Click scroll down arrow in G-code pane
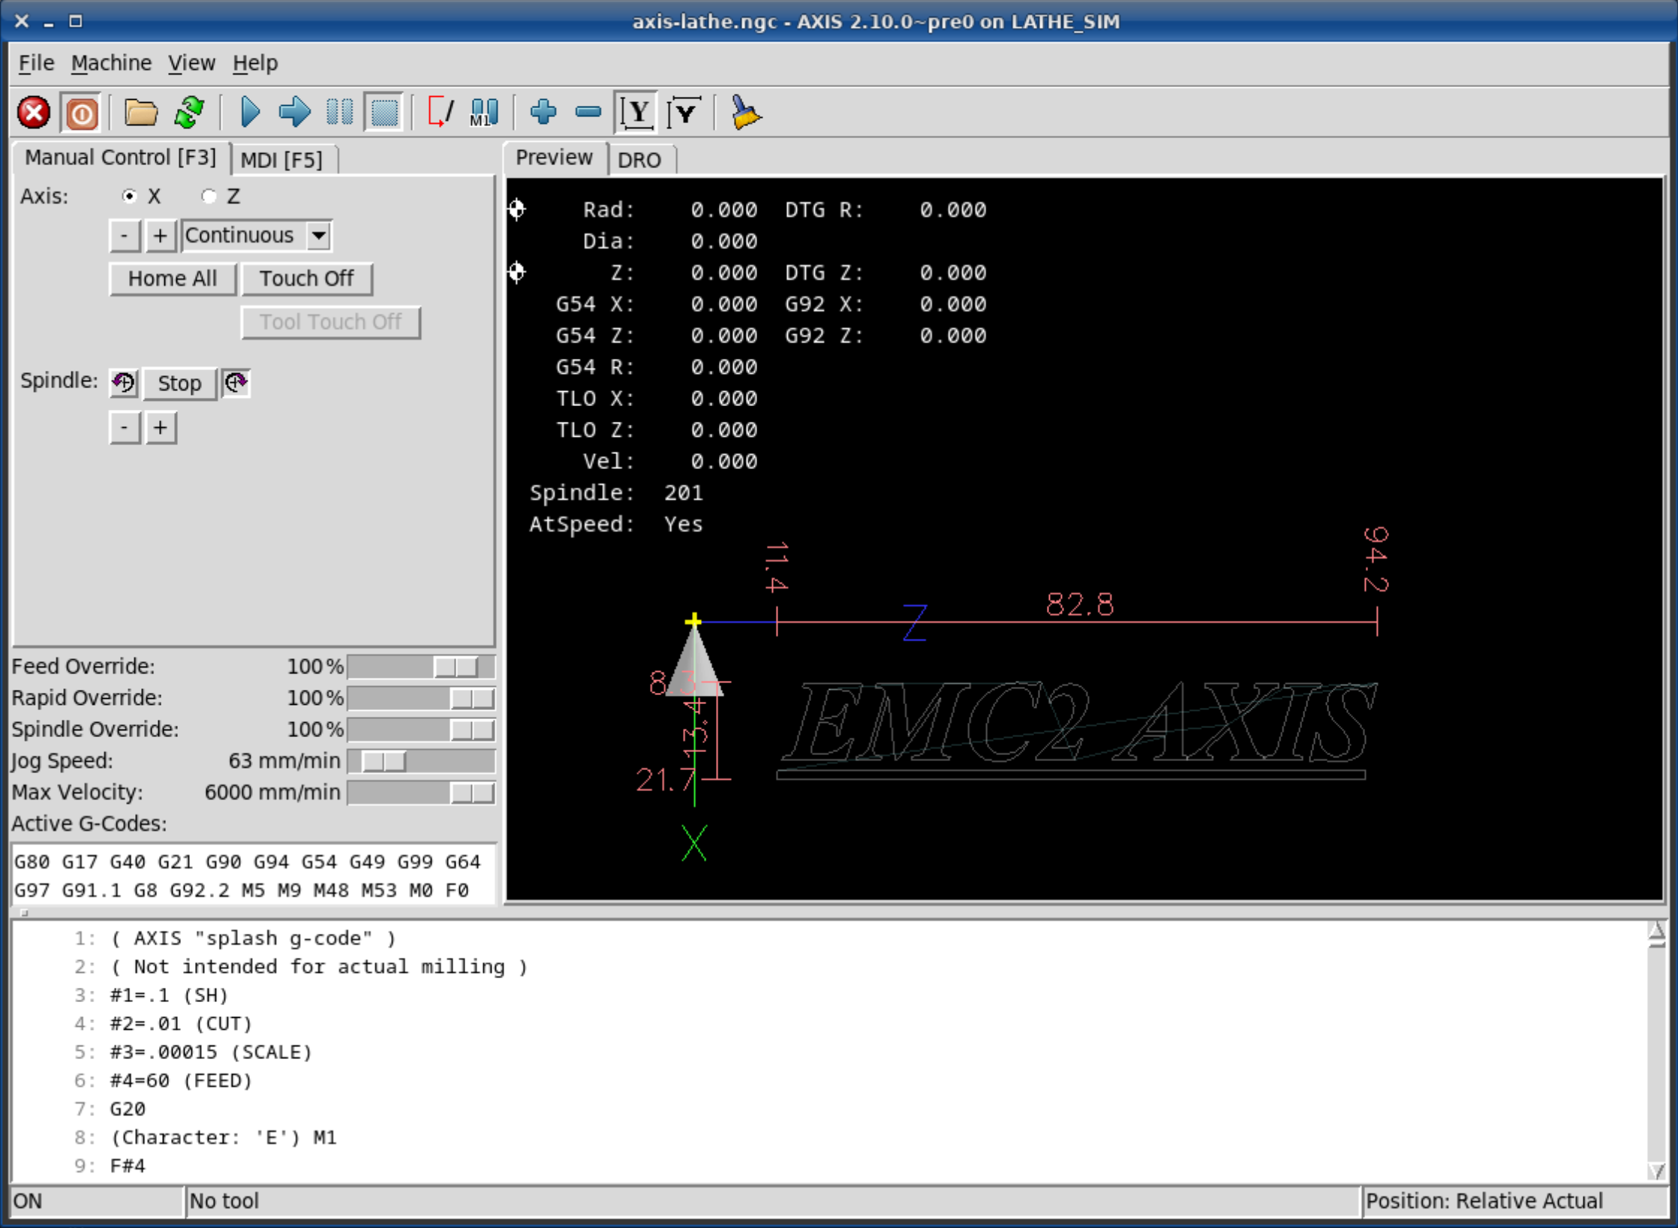This screenshot has width=1678, height=1228. tap(1656, 1170)
